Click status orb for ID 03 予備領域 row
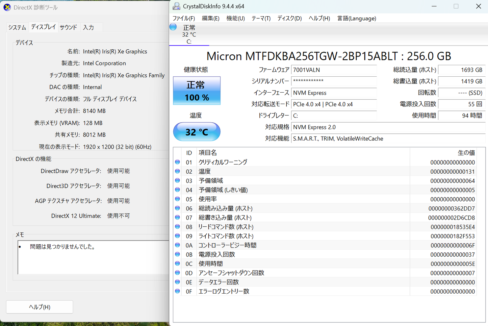Viewport: 488px width, 326px height. [x=177, y=180]
